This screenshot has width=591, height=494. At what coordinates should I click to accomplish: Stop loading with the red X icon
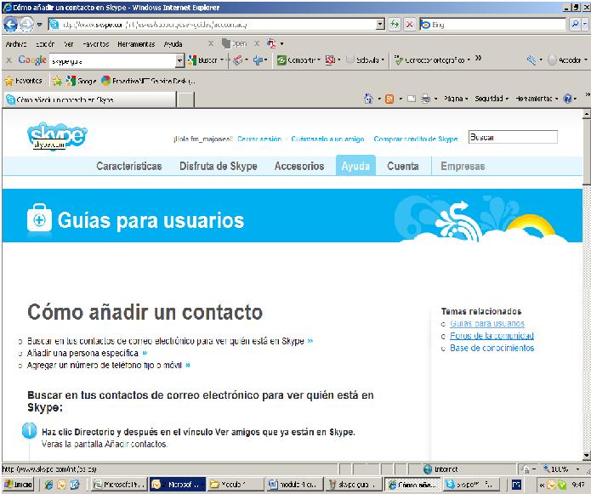409,25
